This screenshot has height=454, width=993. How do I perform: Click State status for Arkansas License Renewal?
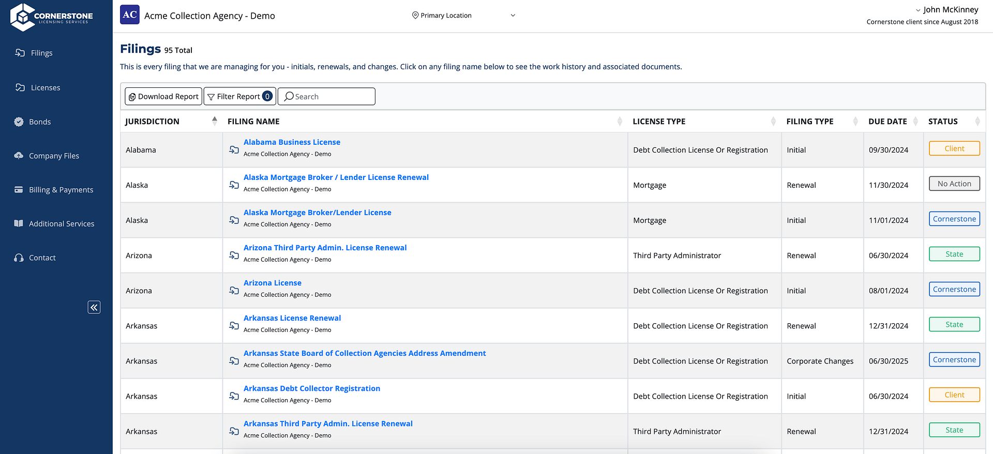[x=954, y=324]
